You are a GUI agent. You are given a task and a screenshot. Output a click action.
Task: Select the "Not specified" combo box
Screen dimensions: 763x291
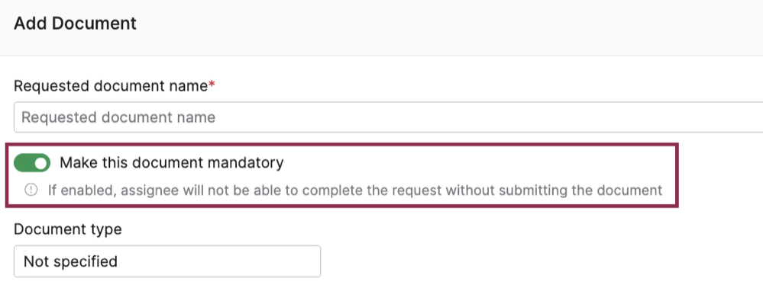coord(167,261)
